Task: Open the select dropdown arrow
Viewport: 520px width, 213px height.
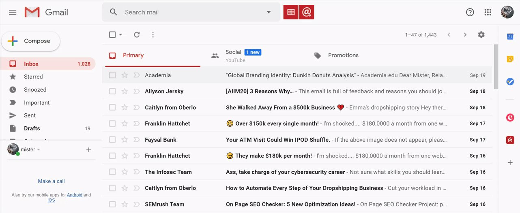Action: [120, 35]
